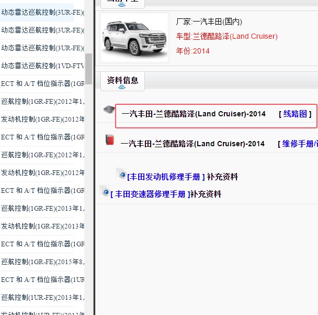Screen dimensions: 318x315
Task: Open the 丰田变速器修理手册 link
Action: click(150, 194)
